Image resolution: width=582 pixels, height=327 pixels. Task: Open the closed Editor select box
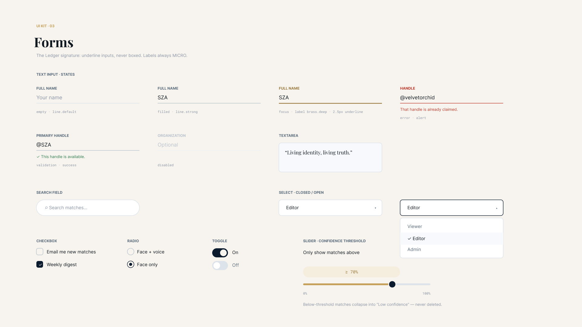(330, 208)
